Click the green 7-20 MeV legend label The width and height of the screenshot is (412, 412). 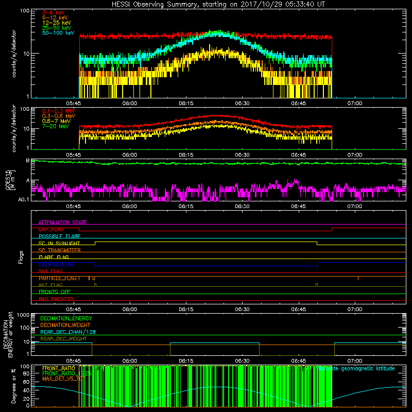point(55,126)
